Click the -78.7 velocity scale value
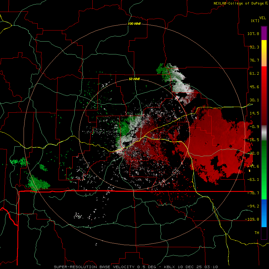 coord(253,193)
